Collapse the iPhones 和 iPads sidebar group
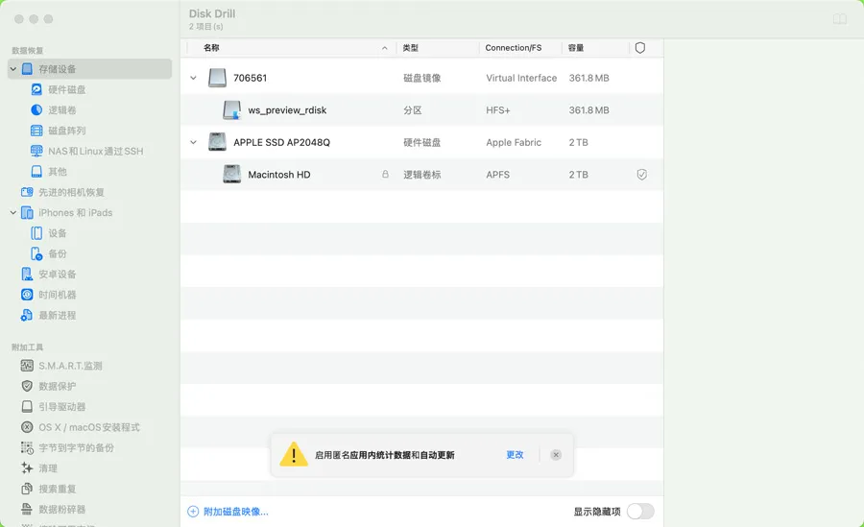The height and width of the screenshot is (527, 864). click(x=13, y=213)
